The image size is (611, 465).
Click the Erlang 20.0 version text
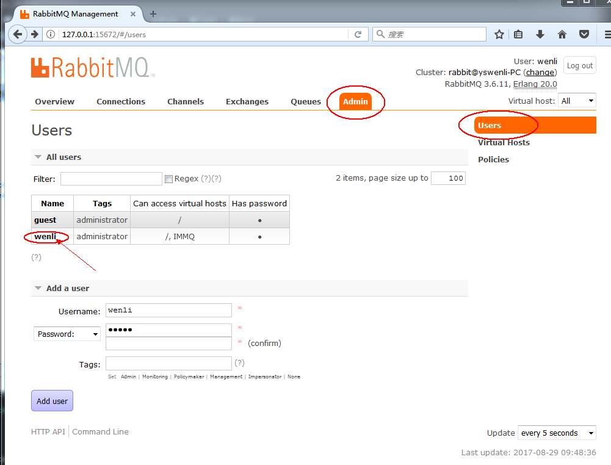coord(535,84)
